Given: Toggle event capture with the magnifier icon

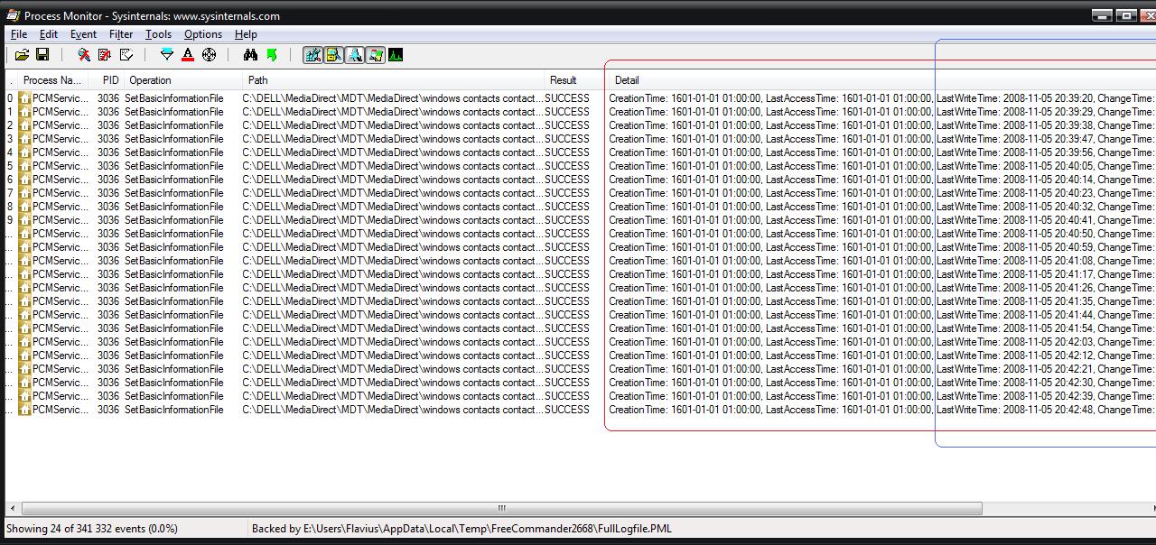Looking at the screenshot, I should [x=84, y=55].
